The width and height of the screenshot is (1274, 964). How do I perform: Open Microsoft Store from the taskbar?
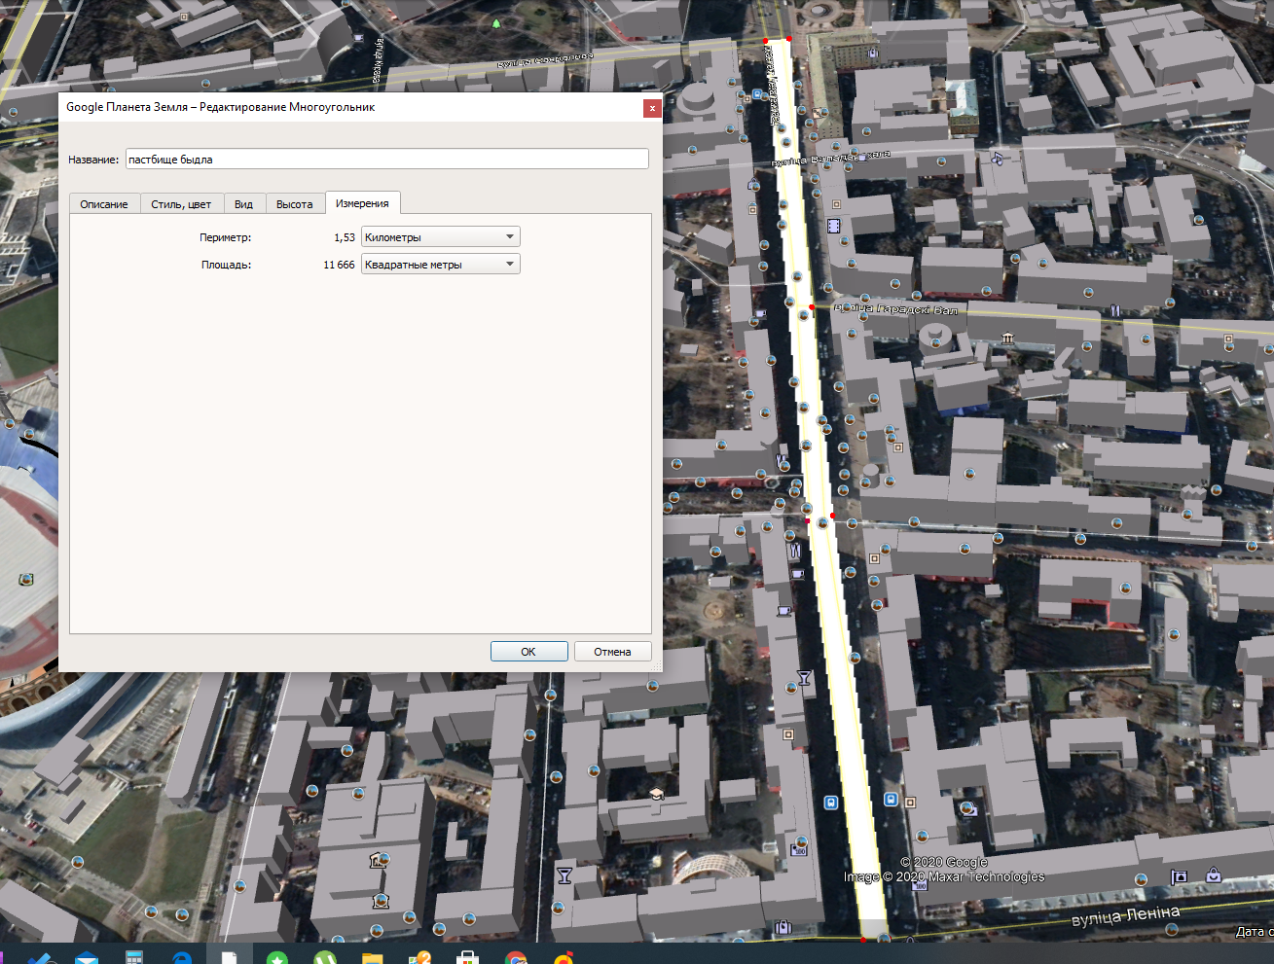(468, 957)
